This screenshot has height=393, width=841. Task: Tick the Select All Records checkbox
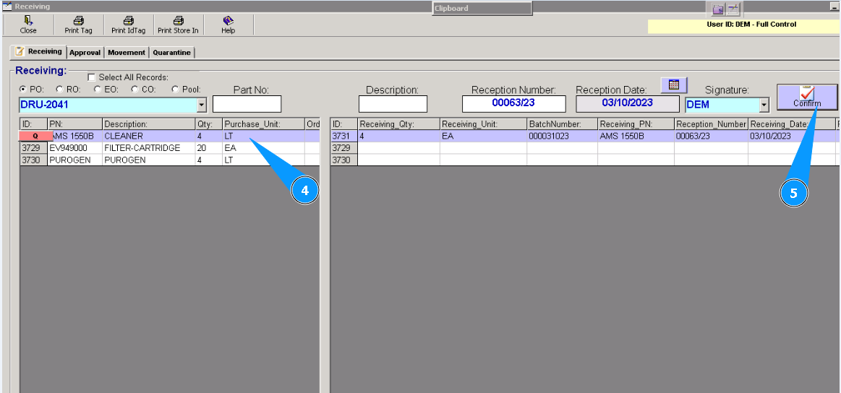91,77
